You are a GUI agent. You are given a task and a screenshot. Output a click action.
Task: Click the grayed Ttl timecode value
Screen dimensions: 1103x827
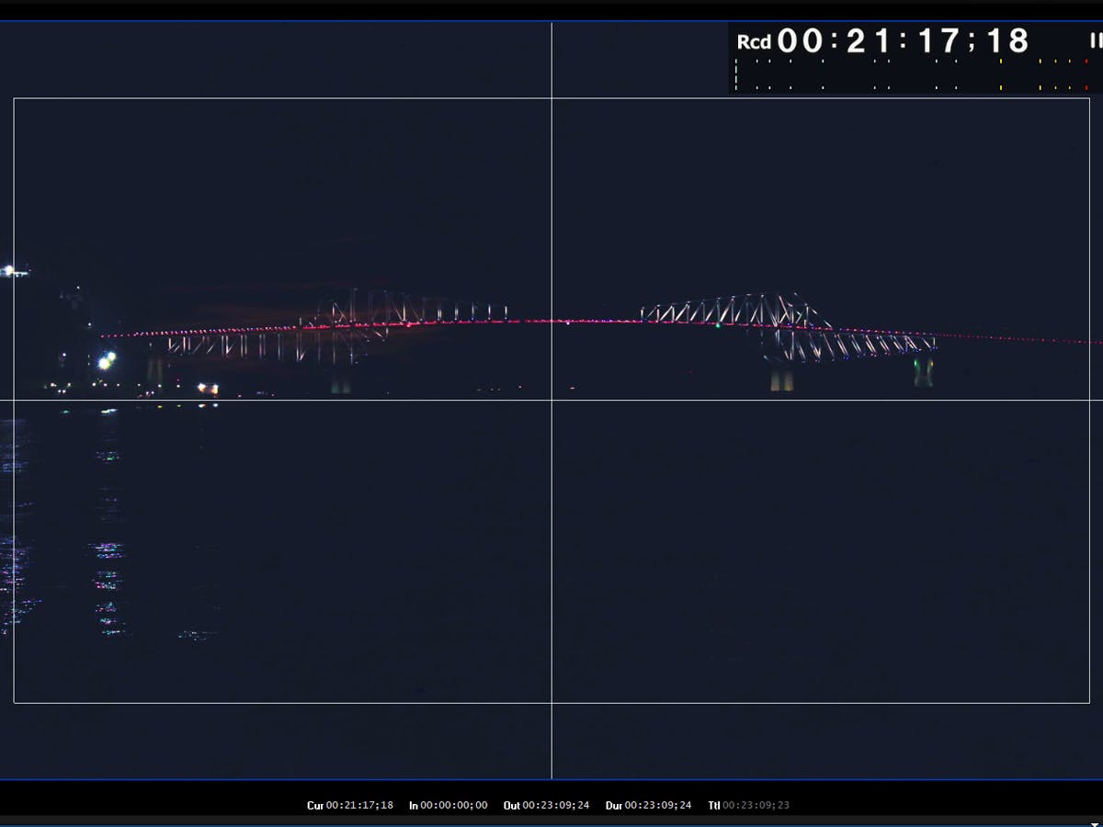click(756, 806)
